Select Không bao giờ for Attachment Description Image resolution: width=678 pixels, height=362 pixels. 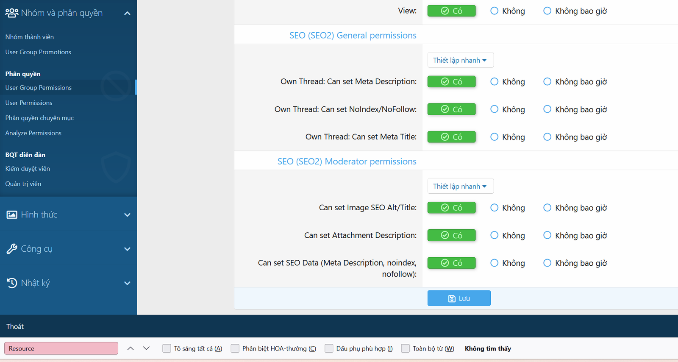pos(547,235)
